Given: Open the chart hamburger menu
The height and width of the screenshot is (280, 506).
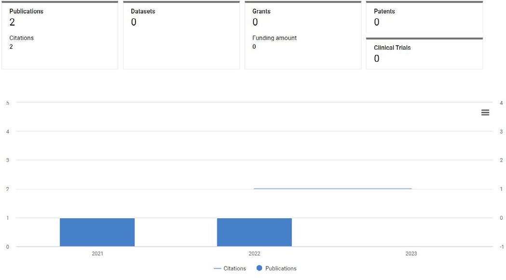Looking at the screenshot, I should pyautogui.click(x=485, y=112).
